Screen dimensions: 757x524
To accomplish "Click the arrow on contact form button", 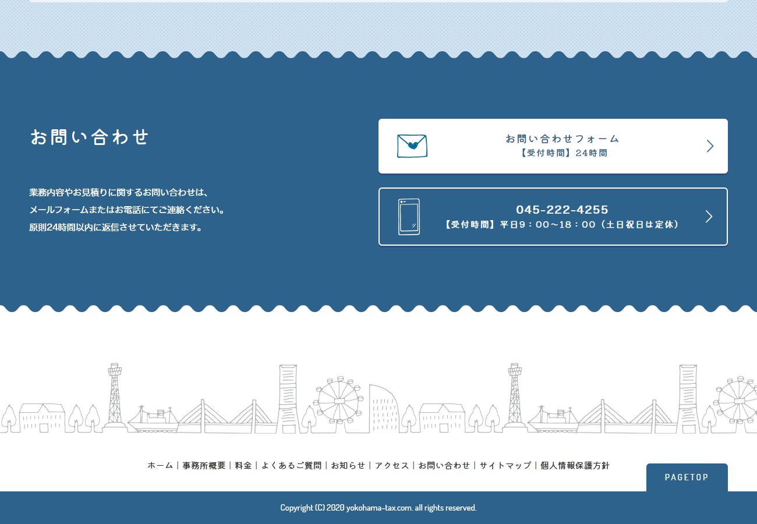I will (709, 146).
